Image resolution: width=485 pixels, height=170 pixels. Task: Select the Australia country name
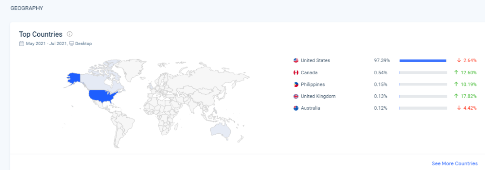(310, 108)
